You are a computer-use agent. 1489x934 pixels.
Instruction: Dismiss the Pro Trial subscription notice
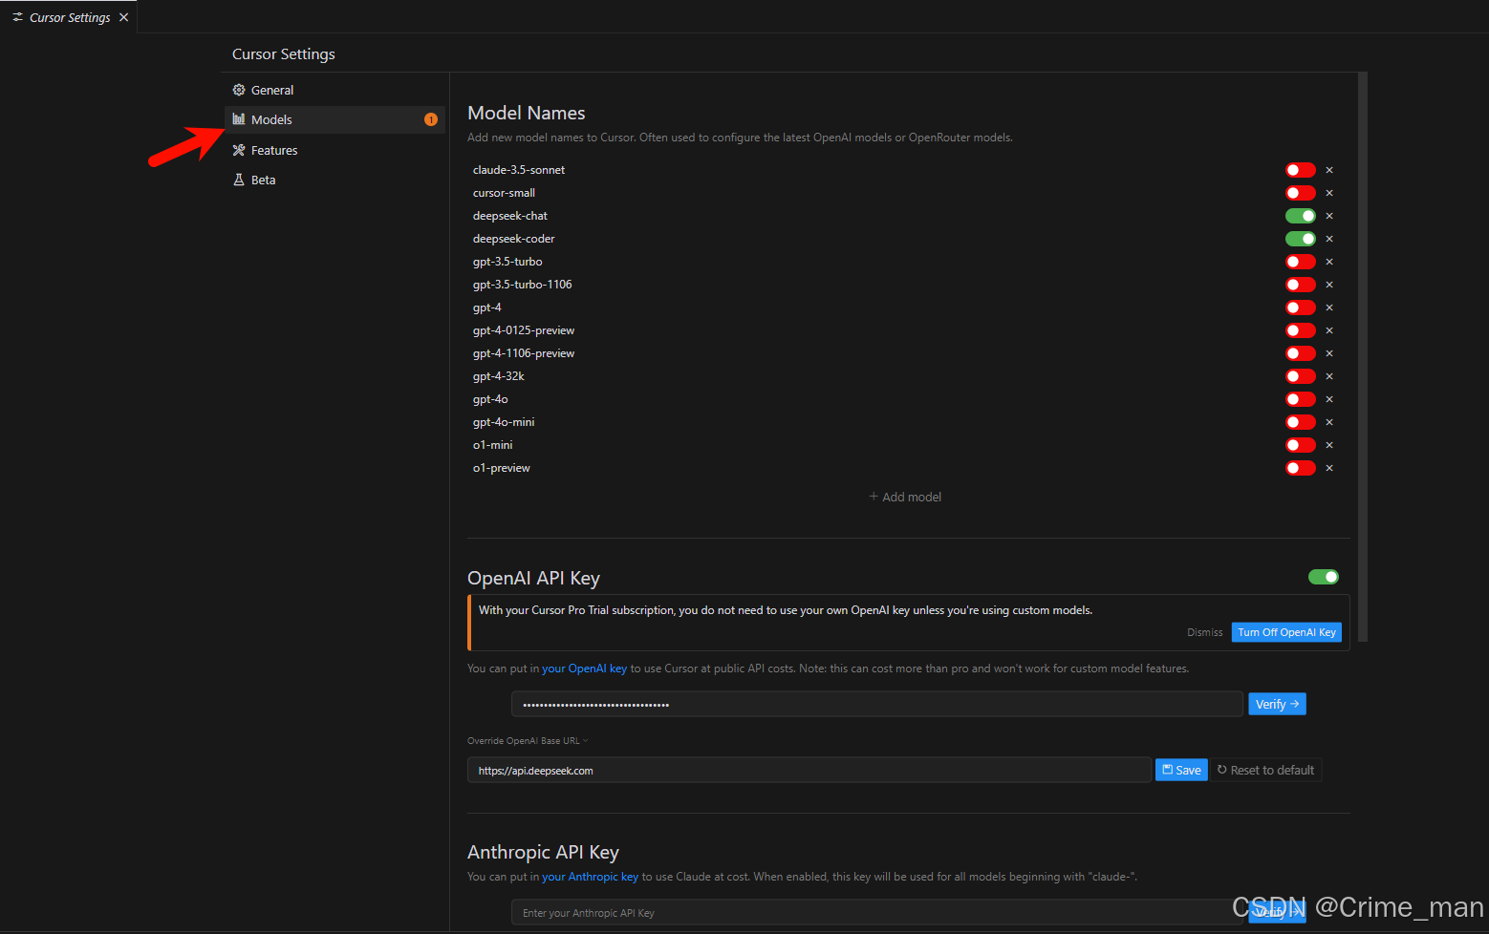[1204, 632]
